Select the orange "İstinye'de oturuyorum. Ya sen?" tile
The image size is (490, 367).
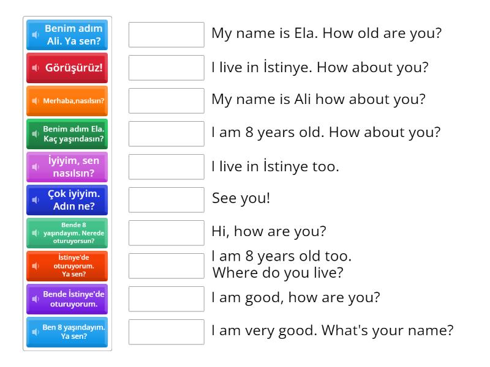pyautogui.click(x=67, y=265)
